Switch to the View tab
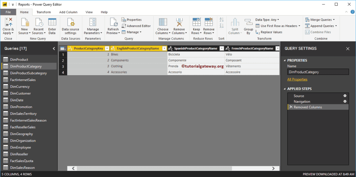 tap(89, 12)
